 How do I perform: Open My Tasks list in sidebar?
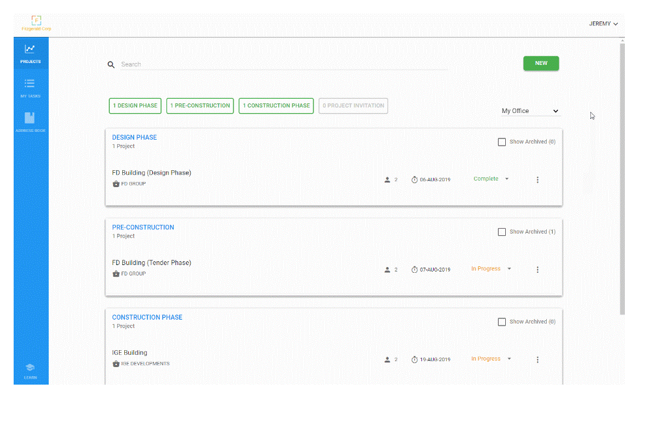pyautogui.click(x=31, y=88)
